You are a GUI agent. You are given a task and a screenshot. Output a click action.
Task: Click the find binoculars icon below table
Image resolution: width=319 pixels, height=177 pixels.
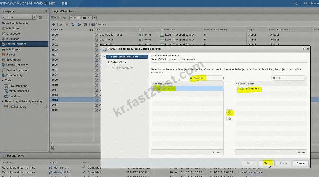(53, 148)
